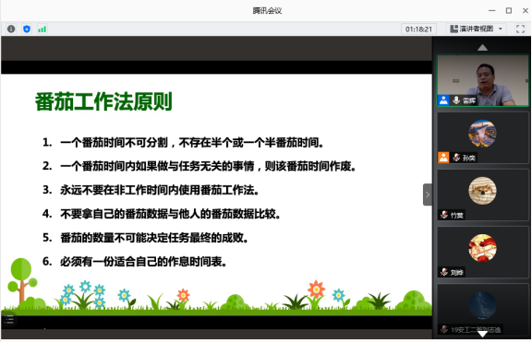Click the shared slide title 番茄工作法原则
Viewport: 532px width, 343px height.
tap(103, 101)
